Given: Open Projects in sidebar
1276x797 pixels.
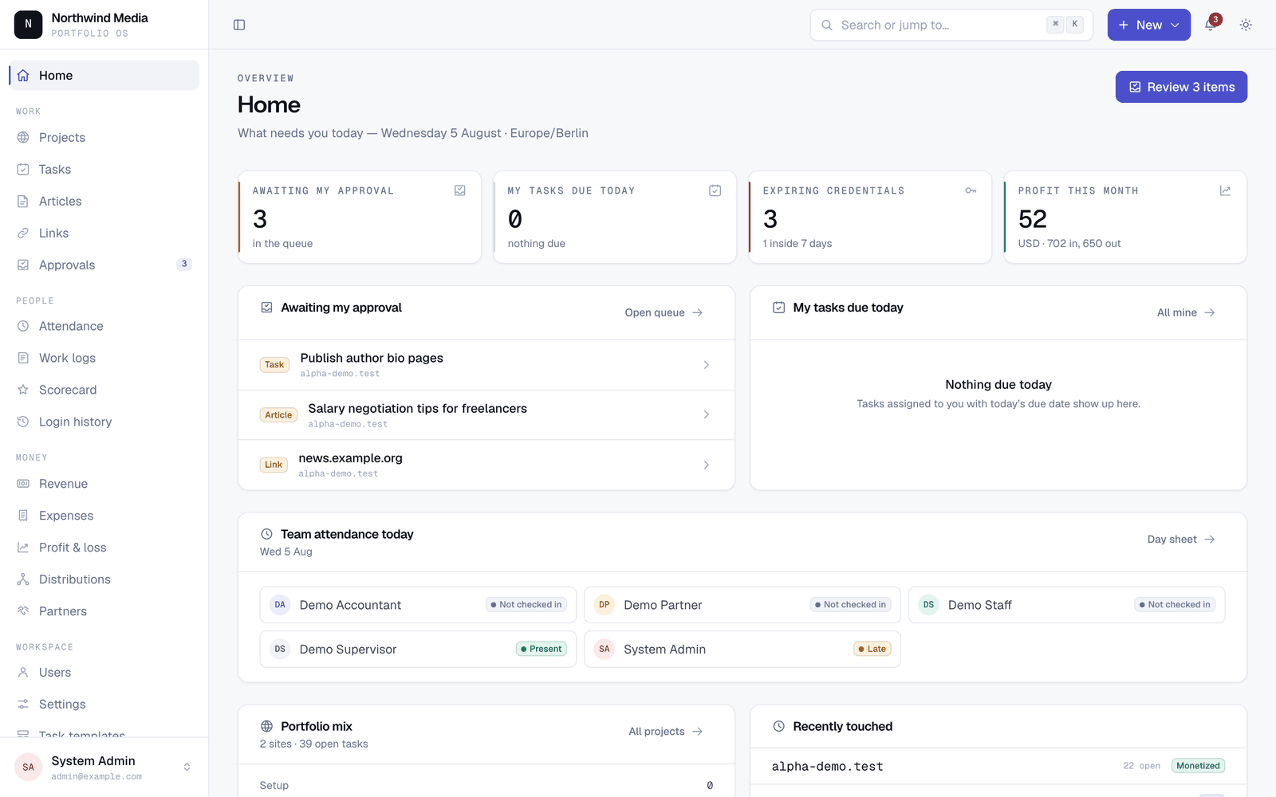Looking at the screenshot, I should [104, 137].
